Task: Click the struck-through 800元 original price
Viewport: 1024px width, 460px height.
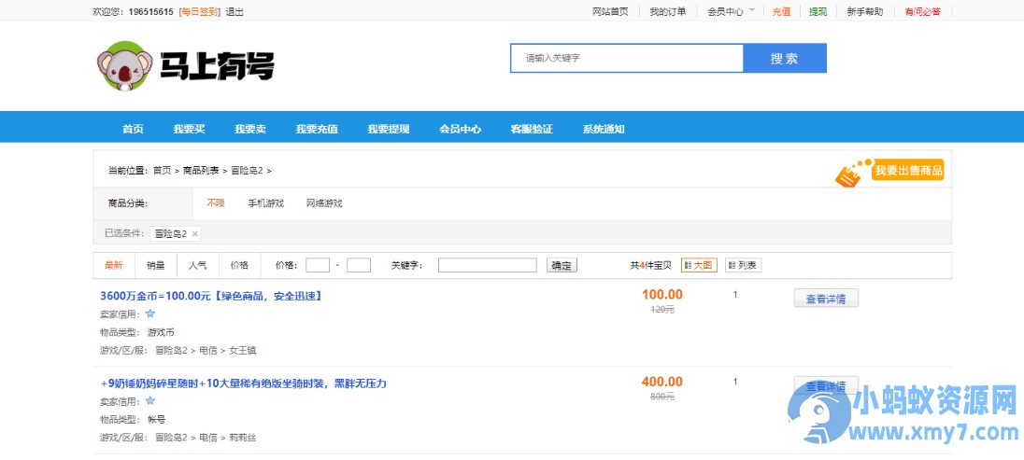Action: [662, 397]
